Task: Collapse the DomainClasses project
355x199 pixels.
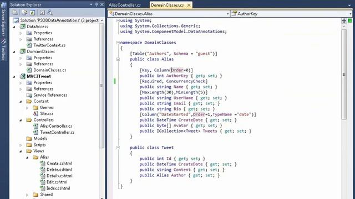Action: point(14,51)
